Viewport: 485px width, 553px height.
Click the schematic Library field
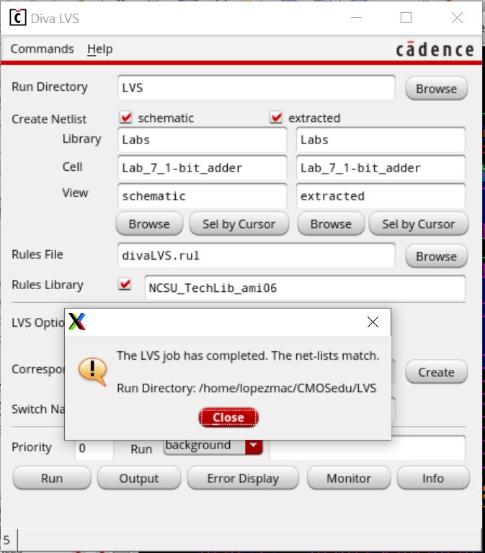(x=202, y=140)
